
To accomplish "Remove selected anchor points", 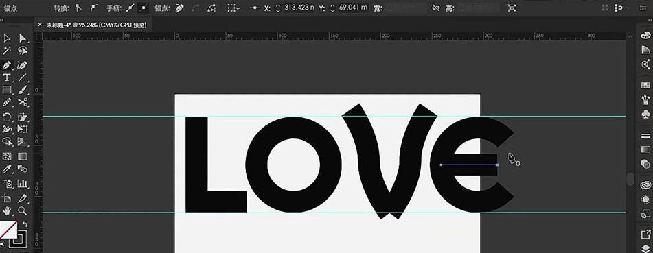I will (179, 8).
